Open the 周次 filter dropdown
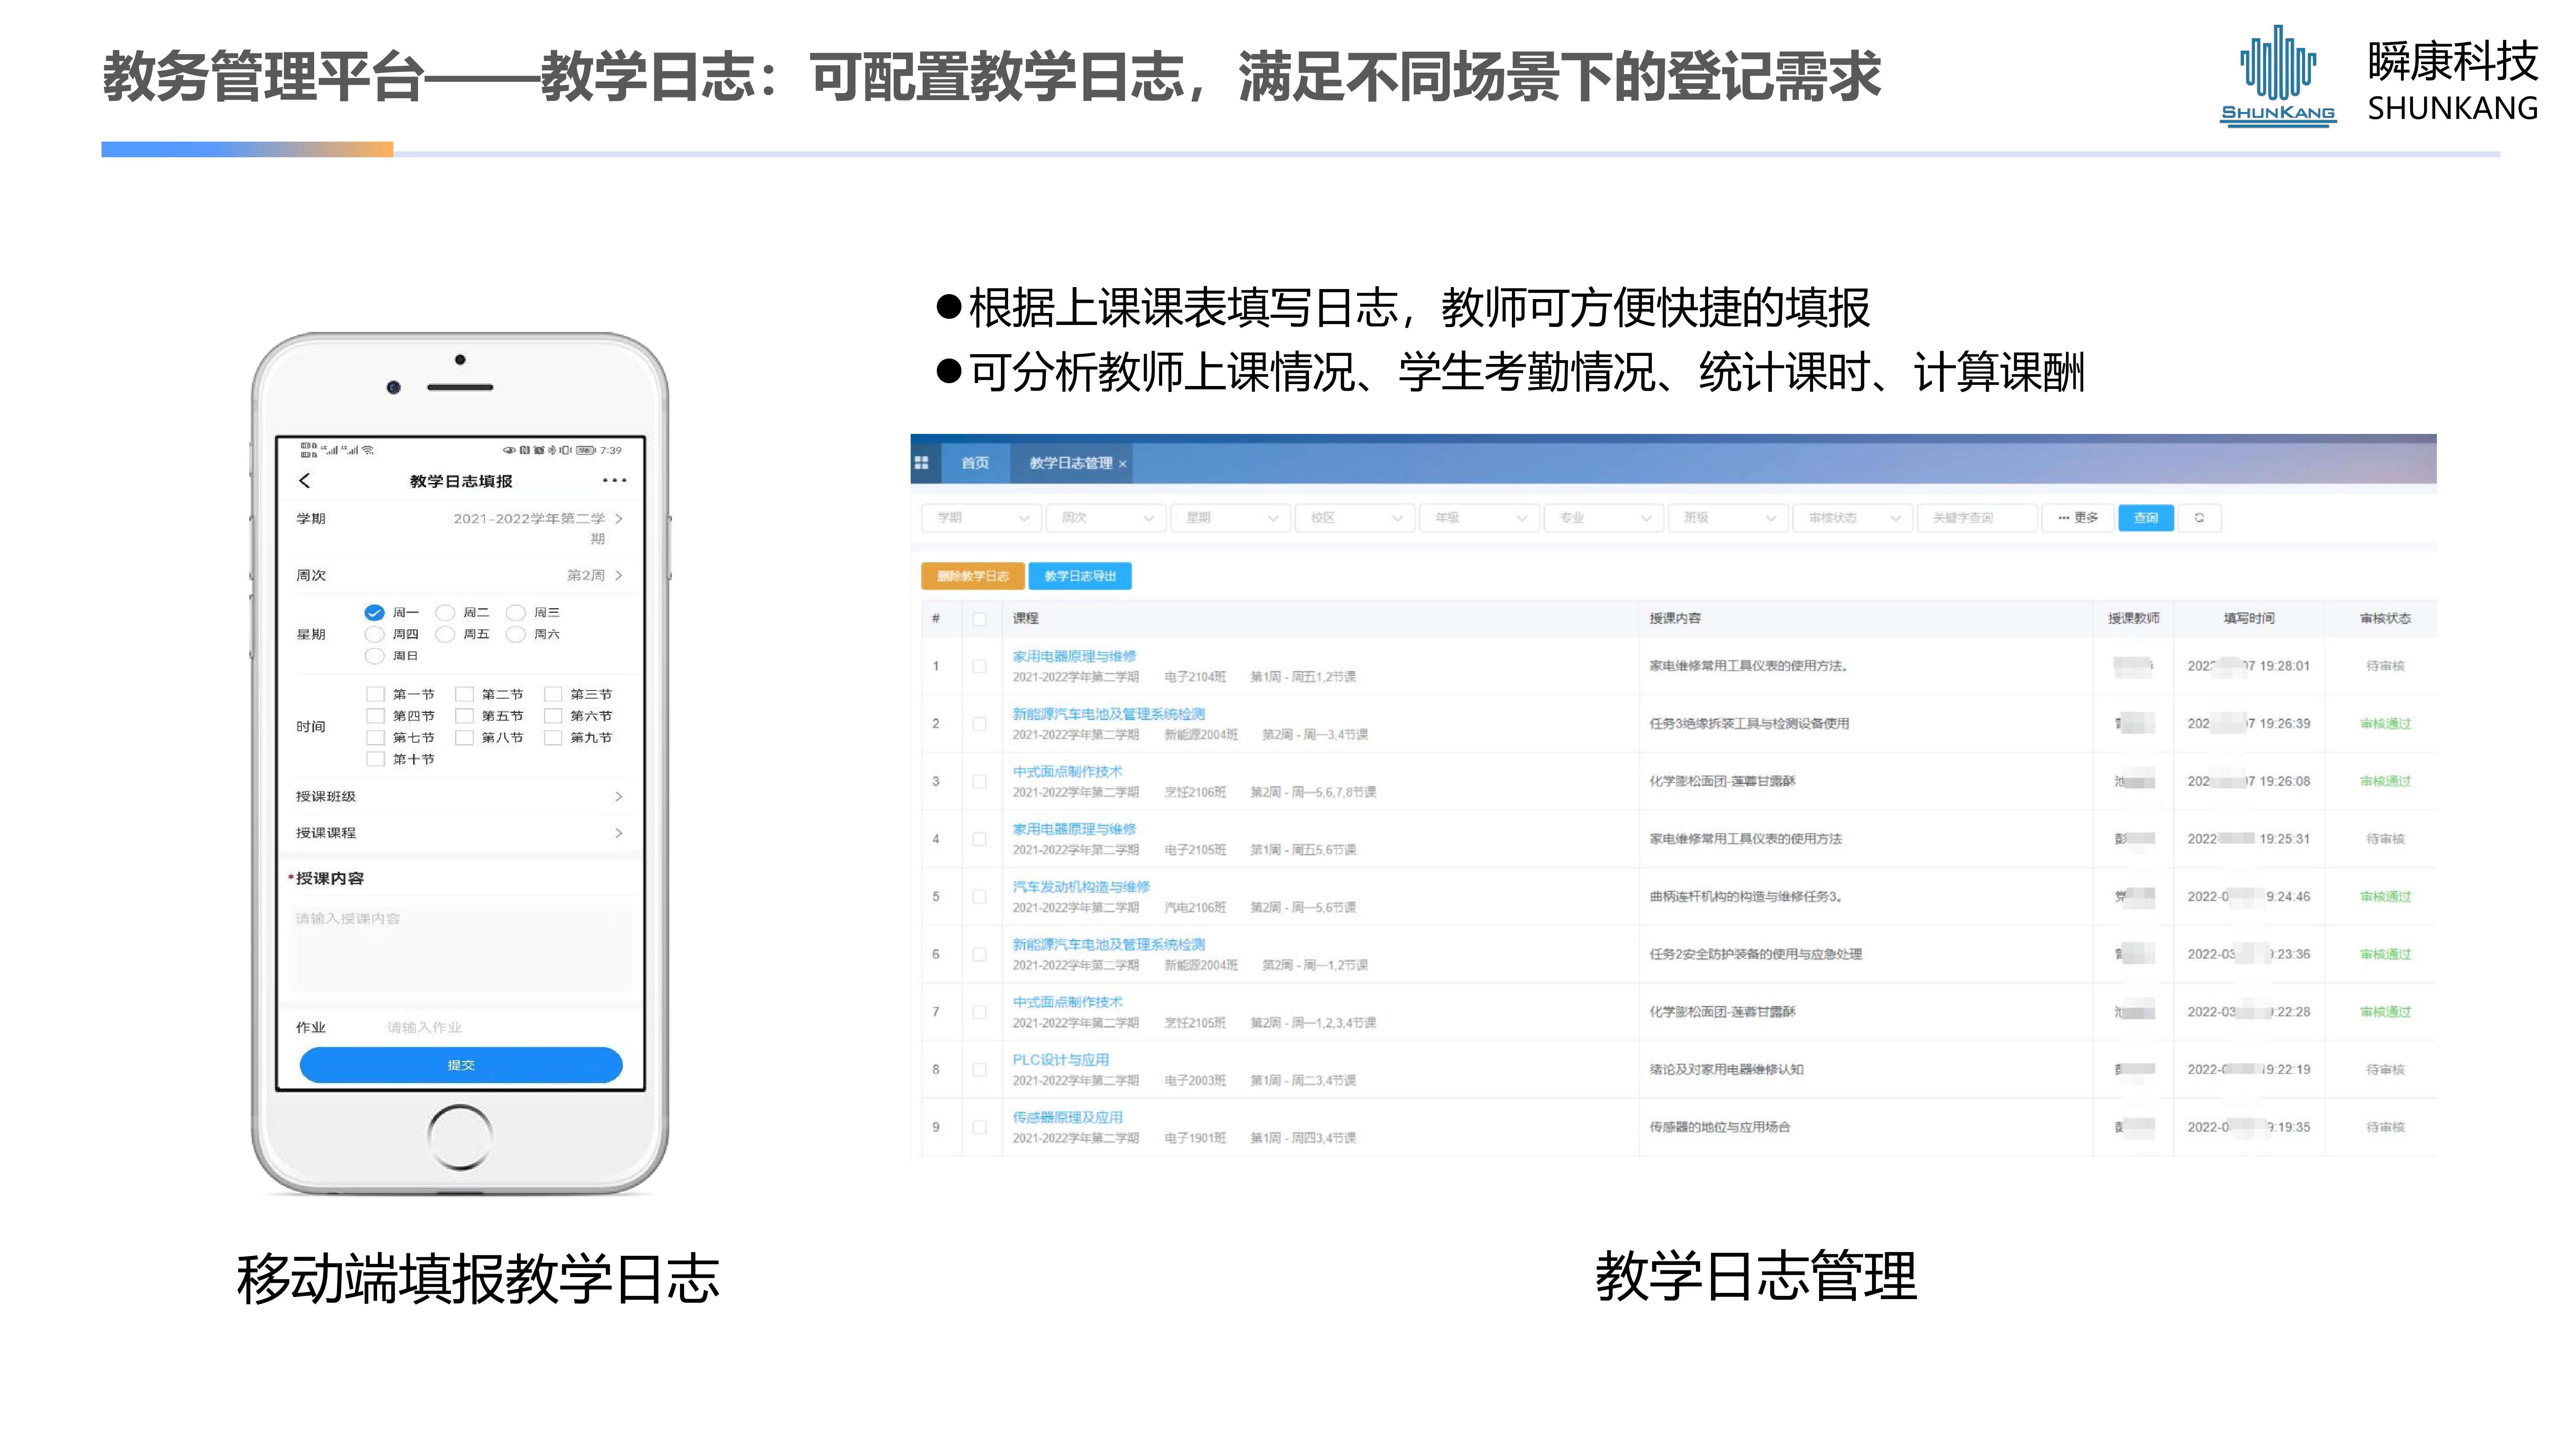The image size is (2576, 1449). [x=1106, y=518]
